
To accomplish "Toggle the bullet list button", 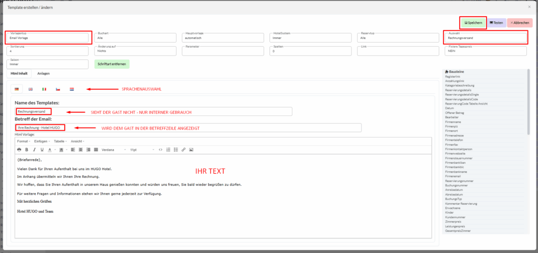I will pyautogui.click(x=175, y=150).
